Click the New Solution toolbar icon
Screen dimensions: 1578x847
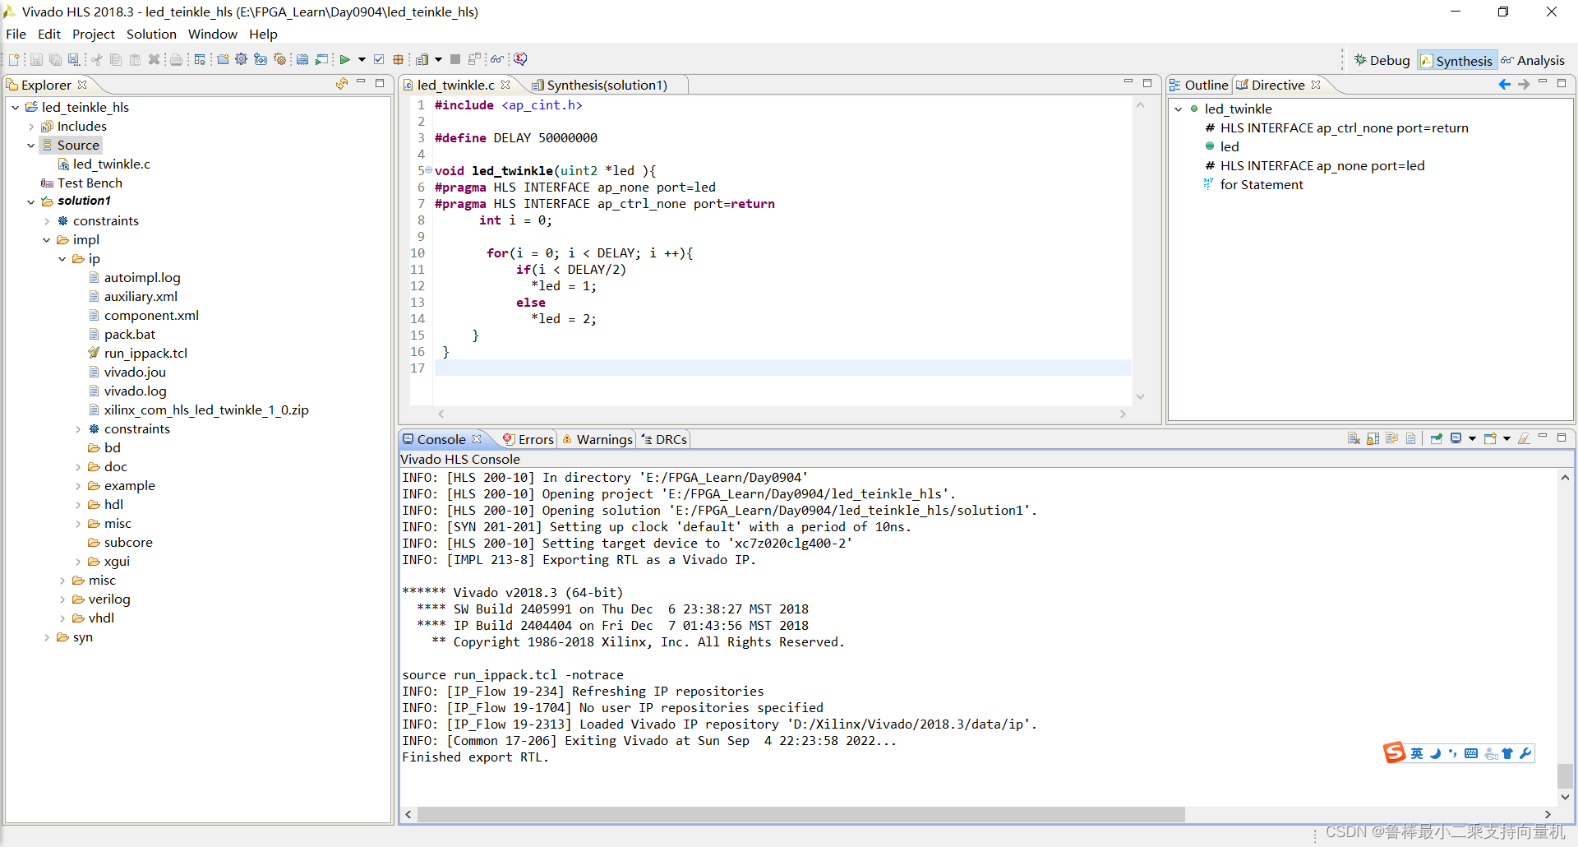[x=261, y=59]
